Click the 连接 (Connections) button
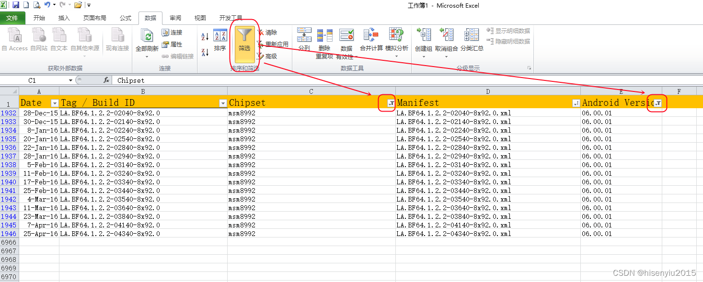This screenshot has width=703, height=282. point(172,33)
